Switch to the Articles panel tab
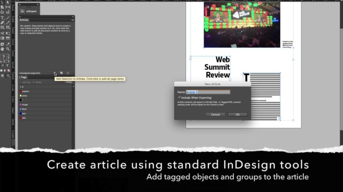343x192 pixels. tap(24, 20)
